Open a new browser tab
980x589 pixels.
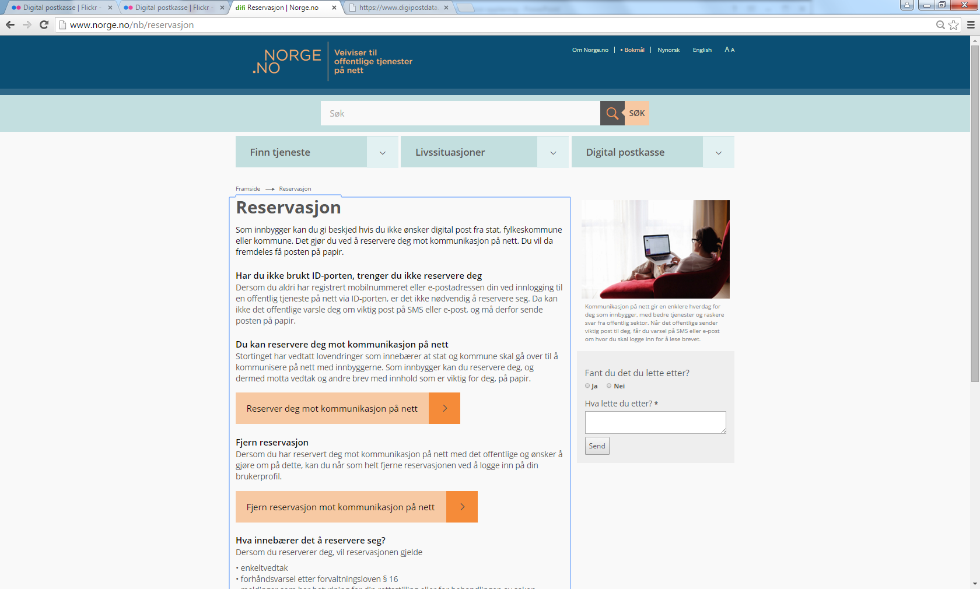(x=465, y=8)
